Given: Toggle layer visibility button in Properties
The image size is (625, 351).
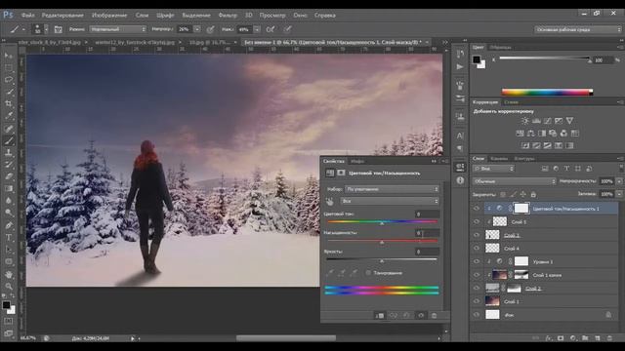Looking at the screenshot, I should [x=421, y=316].
